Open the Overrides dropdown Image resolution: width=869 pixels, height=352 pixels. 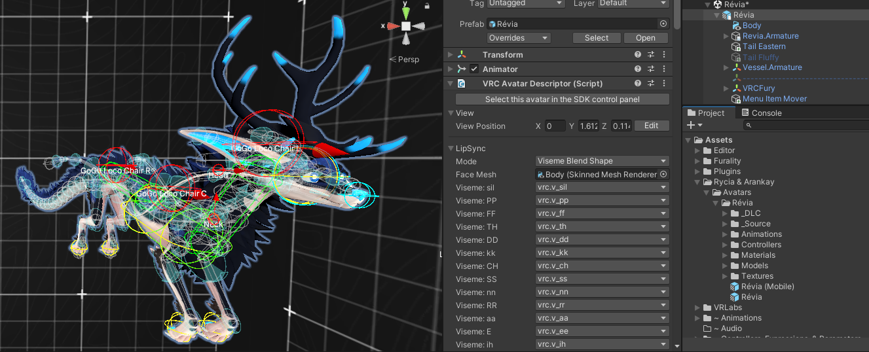tap(519, 38)
